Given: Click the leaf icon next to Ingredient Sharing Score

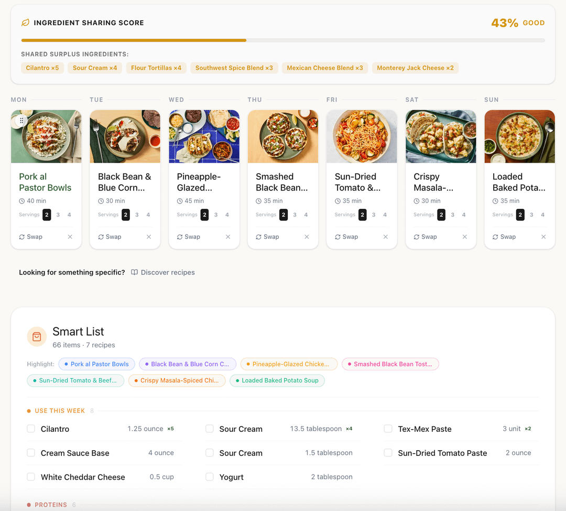Looking at the screenshot, I should [25, 23].
